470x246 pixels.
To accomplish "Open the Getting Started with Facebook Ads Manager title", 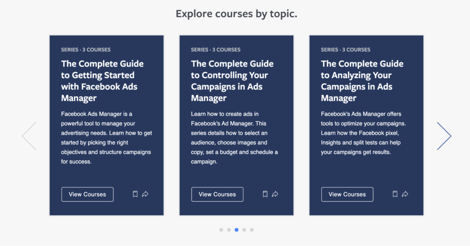I will [102, 81].
